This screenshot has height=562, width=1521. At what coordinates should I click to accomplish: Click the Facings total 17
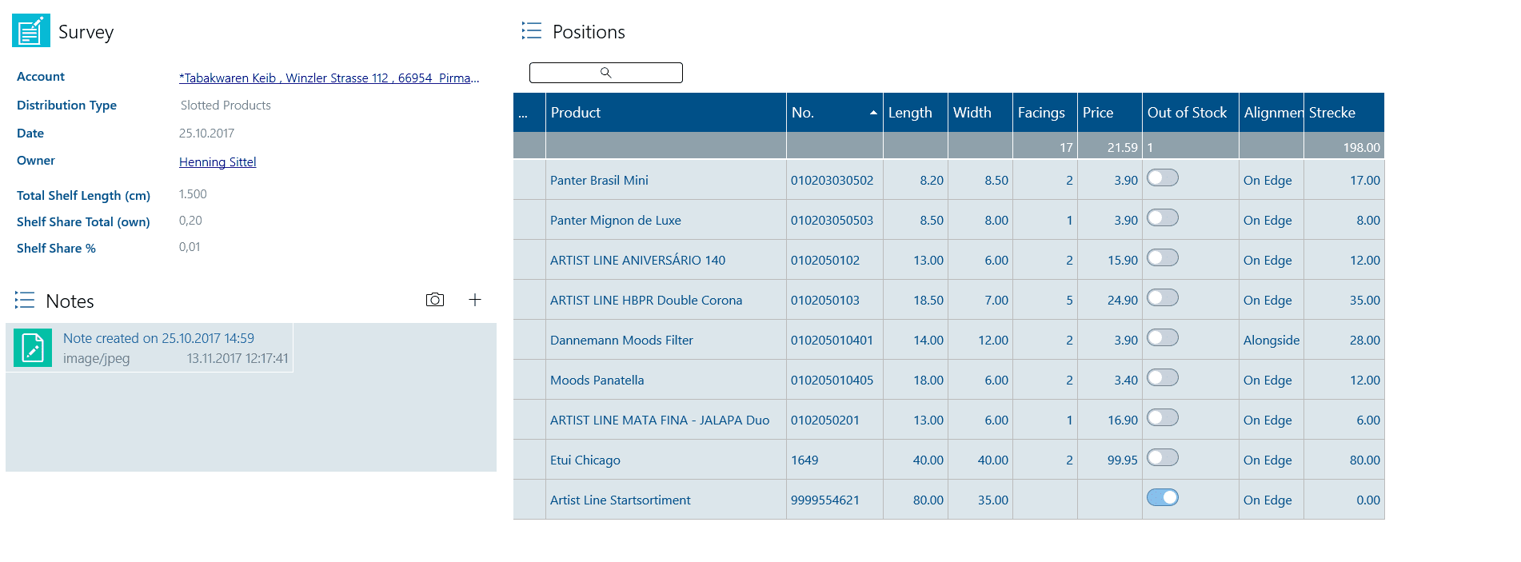[x=1066, y=147]
